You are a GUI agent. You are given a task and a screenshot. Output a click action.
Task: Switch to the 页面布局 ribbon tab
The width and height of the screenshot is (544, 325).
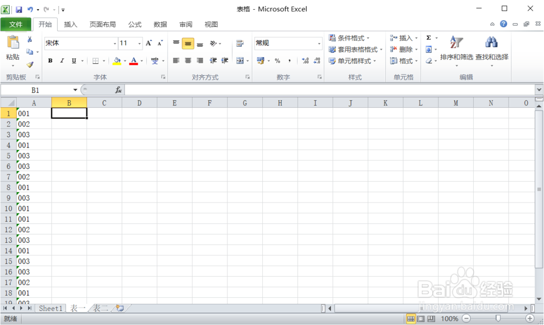[x=103, y=24]
